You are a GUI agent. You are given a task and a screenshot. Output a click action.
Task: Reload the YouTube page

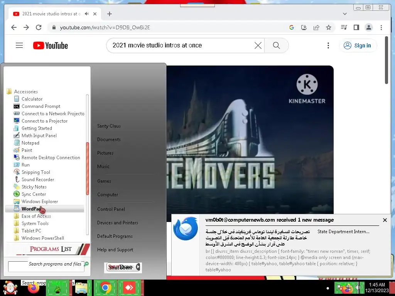pos(39,27)
